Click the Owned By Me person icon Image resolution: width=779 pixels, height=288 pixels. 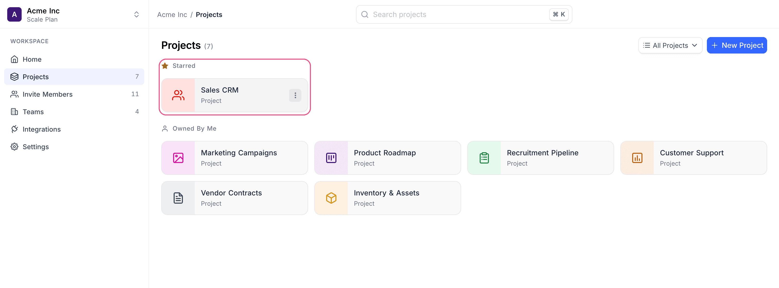(x=165, y=129)
